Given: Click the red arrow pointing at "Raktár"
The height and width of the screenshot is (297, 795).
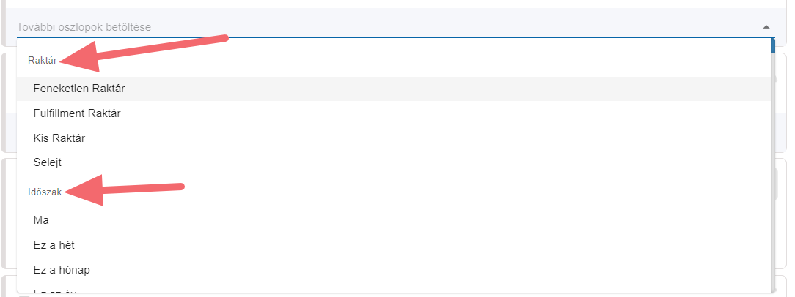Looking at the screenshot, I should click(x=147, y=52).
